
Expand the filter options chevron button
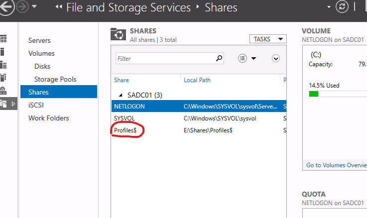(276, 58)
